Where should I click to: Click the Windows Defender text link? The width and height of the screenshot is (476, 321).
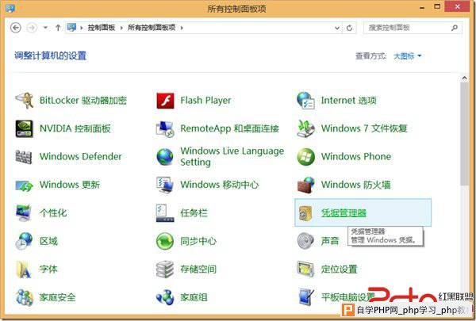coord(81,157)
